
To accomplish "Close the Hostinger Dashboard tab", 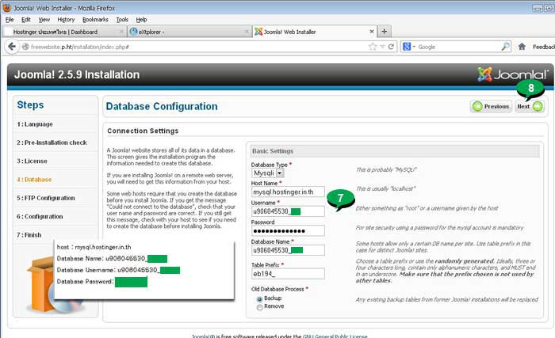I will (x=121, y=32).
